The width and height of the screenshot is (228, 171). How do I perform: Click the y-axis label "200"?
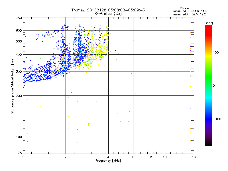(x=19, y=96)
